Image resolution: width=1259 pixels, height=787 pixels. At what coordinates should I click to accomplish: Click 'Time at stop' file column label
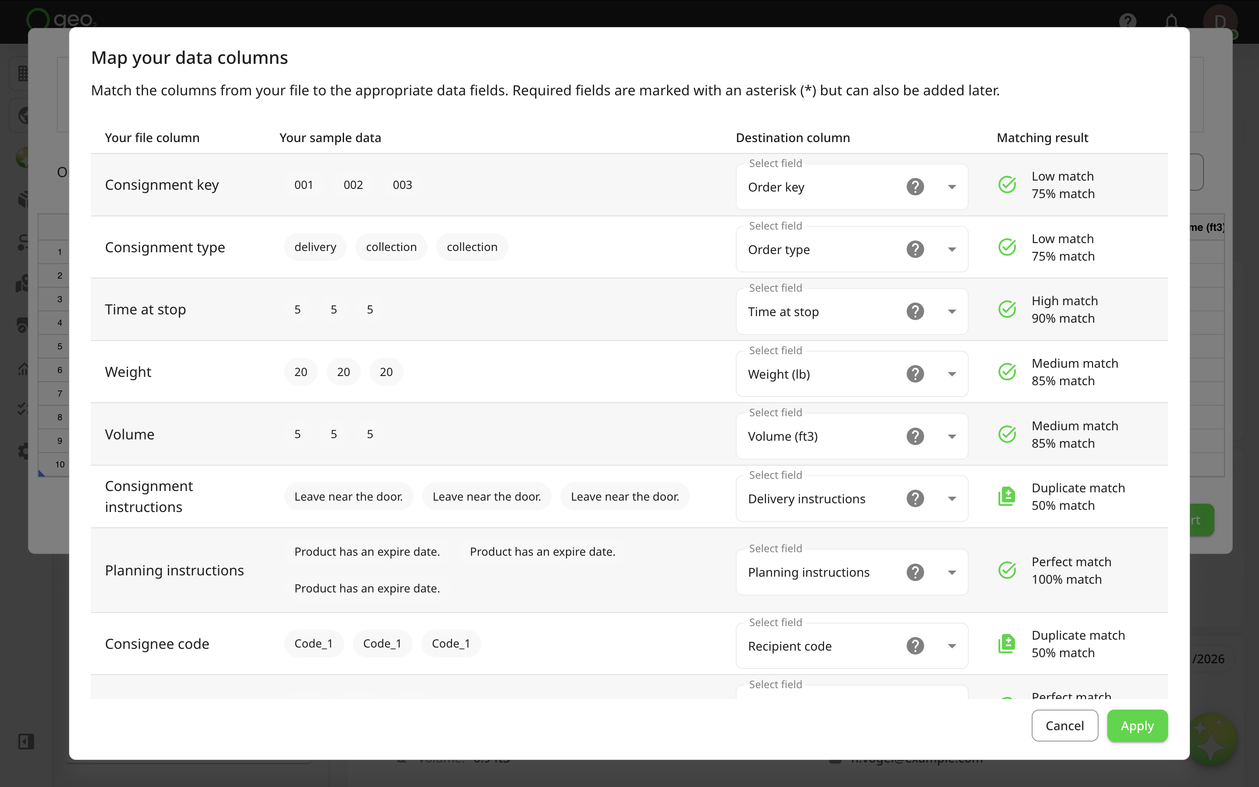pyautogui.click(x=145, y=309)
